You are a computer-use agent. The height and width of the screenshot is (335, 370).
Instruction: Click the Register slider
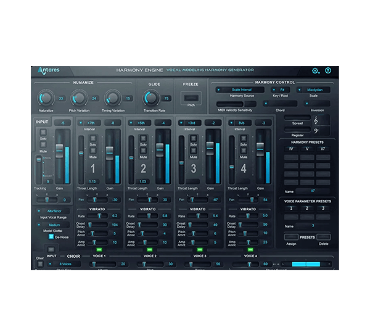(x=297, y=130)
